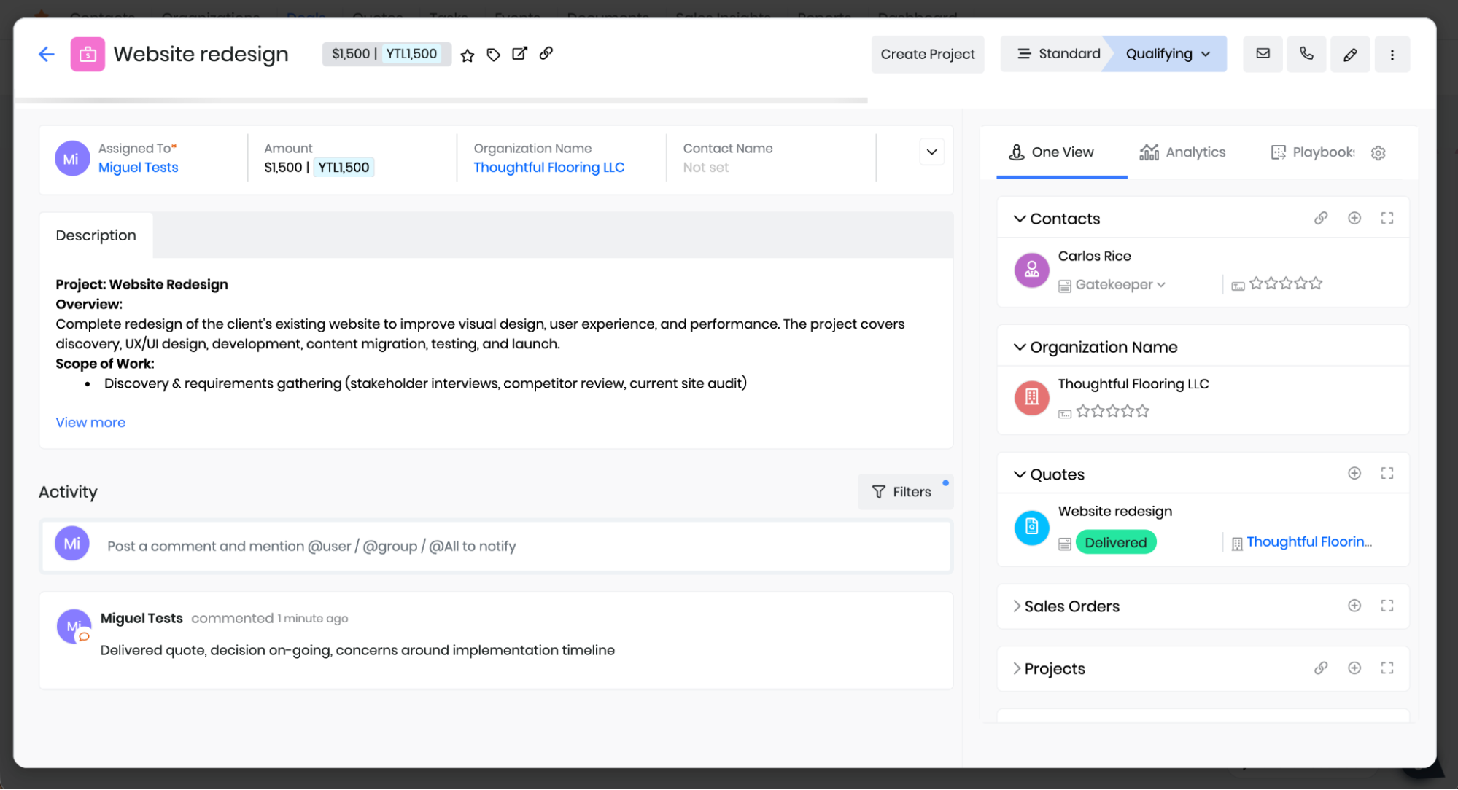Click the Carlos Rice contact name
Screen dimensions: 1458x790
[1094, 257]
